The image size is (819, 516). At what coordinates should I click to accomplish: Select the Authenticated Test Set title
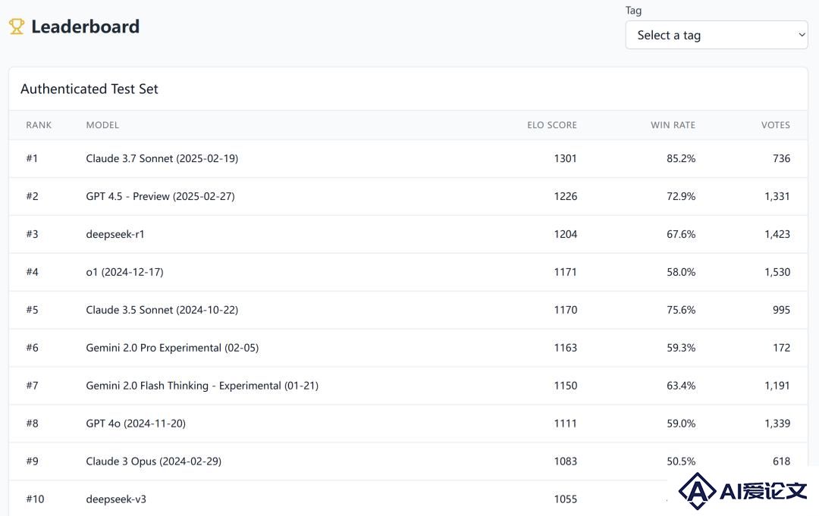(x=89, y=89)
